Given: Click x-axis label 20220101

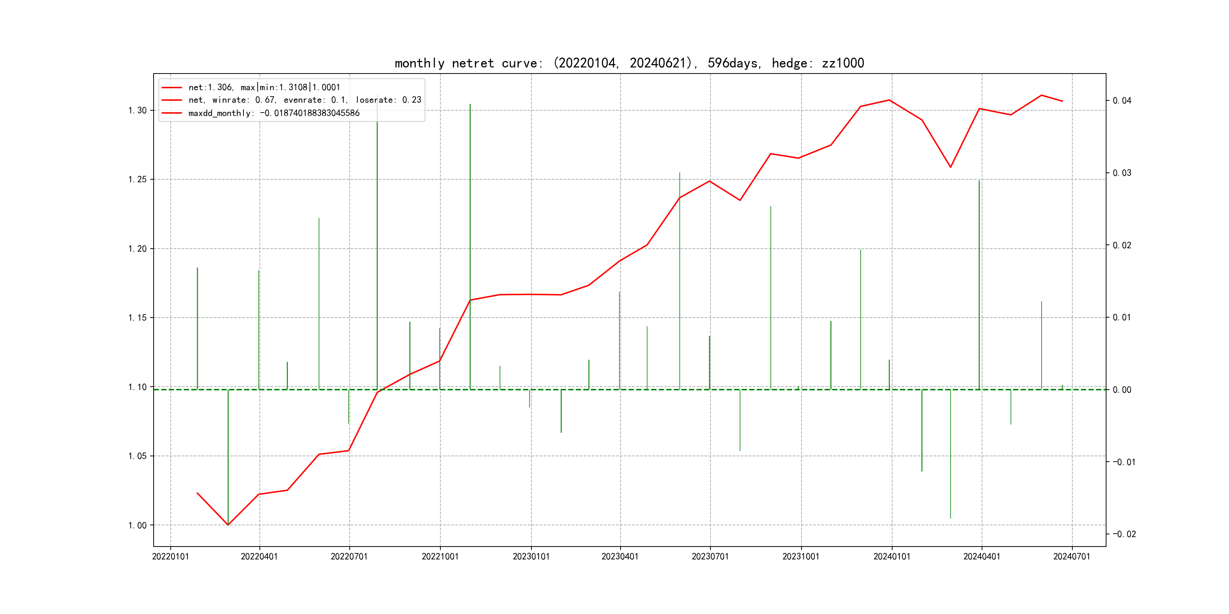Looking at the screenshot, I should coord(170,556).
